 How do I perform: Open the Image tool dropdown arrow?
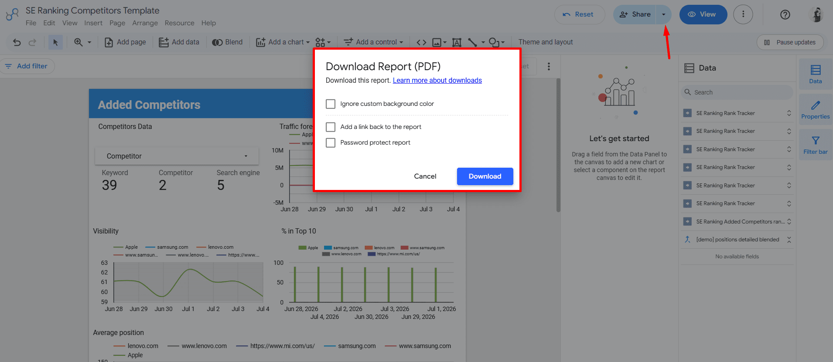click(x=445, y=42)
